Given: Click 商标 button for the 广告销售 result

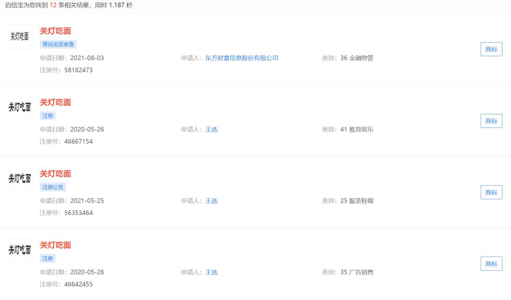Looking at the screenshot, I should pyautogui.click(x=492, y=264).
